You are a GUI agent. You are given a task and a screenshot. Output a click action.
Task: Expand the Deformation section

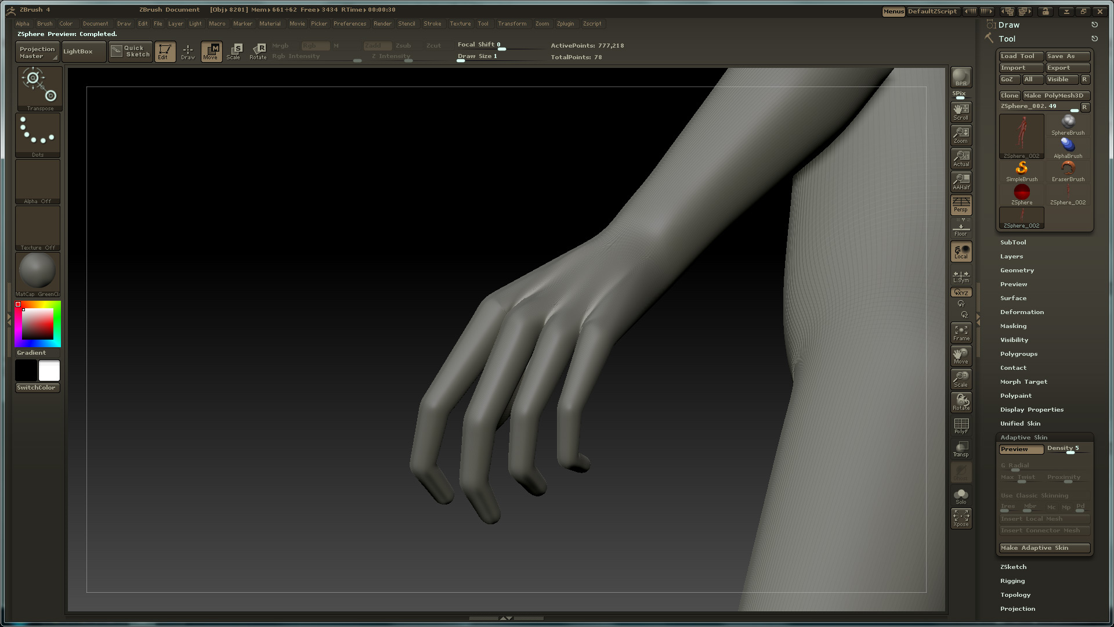coord(1021,312)
